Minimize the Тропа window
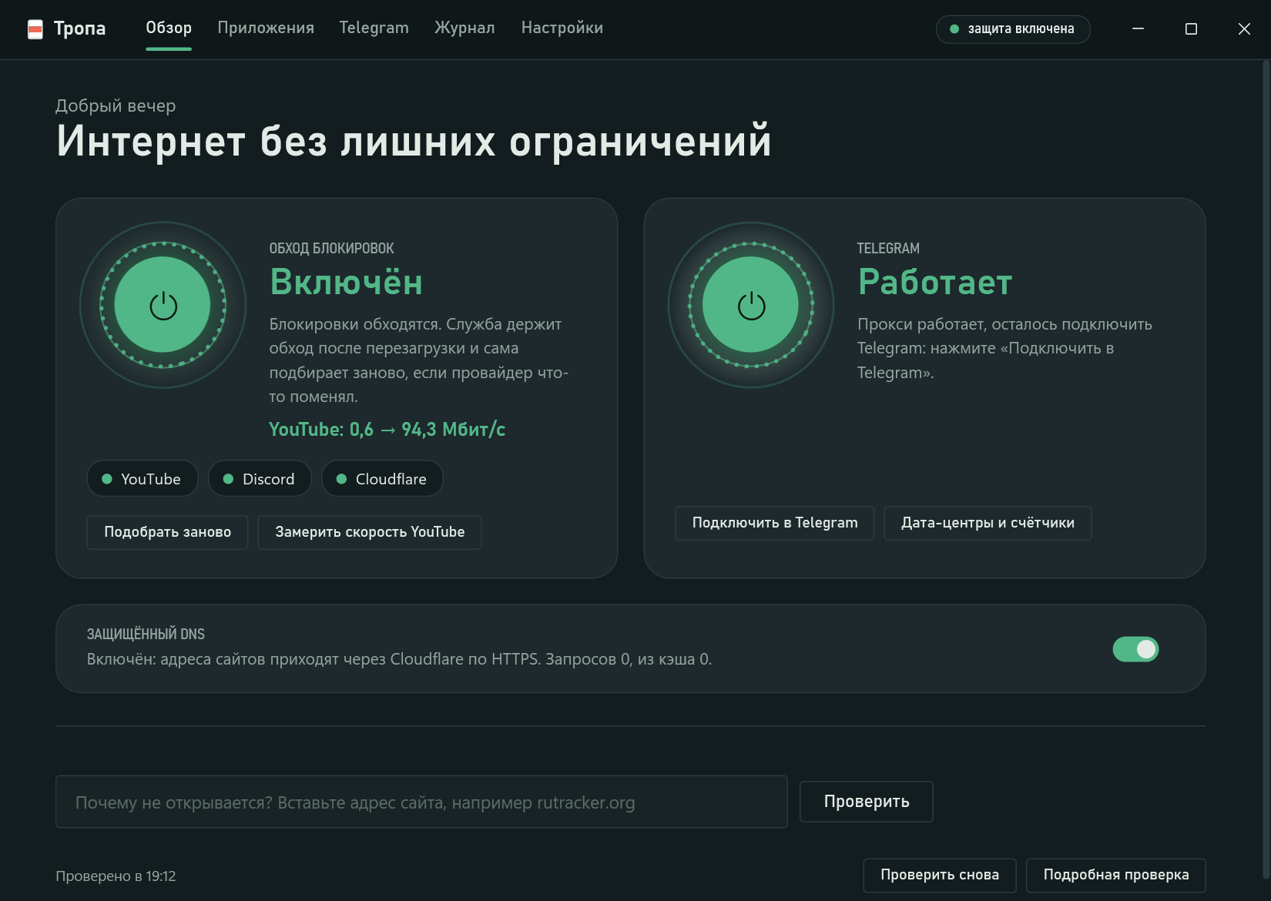This screenshot has width=1271, height=901. [x=1138, y=29]
